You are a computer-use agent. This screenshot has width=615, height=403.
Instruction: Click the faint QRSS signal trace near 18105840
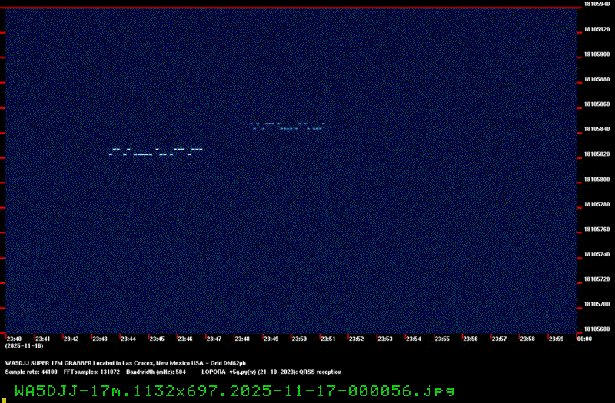pos(288,126)
